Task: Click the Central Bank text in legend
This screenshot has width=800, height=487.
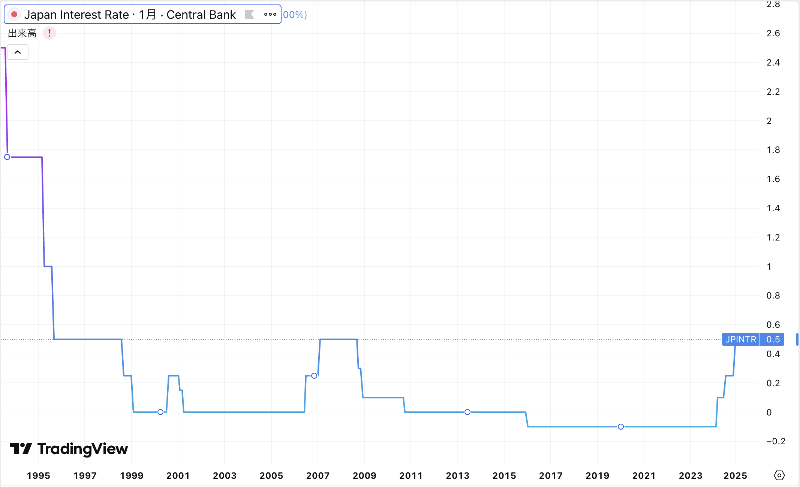Action: pos(201,15)
